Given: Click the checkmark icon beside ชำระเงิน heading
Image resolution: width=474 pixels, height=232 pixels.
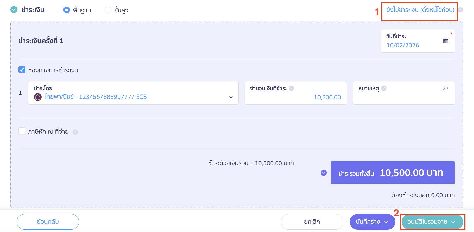Looking at the screenshot, I should [x=14, y=10].
